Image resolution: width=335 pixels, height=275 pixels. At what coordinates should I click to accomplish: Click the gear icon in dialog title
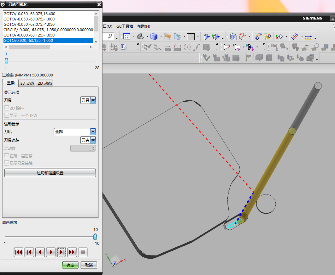tap(3, 4)
